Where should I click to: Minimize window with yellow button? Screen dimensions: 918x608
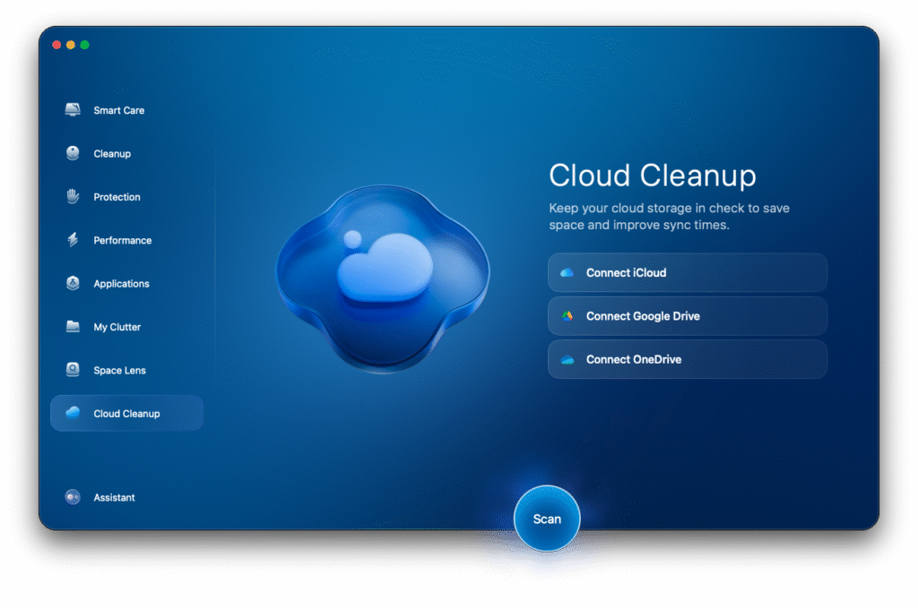click(x=71, y=45)
